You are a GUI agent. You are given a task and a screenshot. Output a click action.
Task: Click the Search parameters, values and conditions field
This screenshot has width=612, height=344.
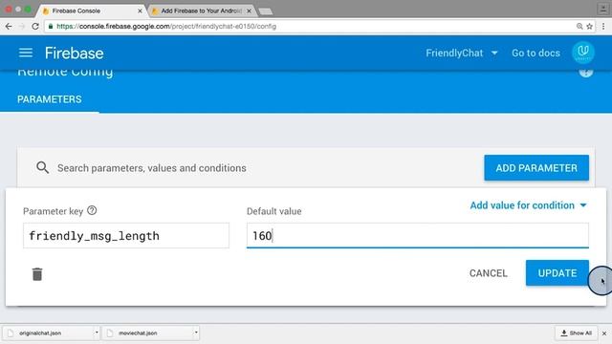(x=152, y=168)
